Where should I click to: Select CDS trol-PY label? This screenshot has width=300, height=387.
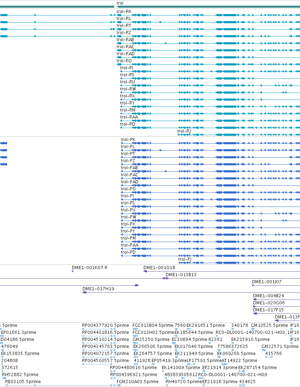pos(128,231)
